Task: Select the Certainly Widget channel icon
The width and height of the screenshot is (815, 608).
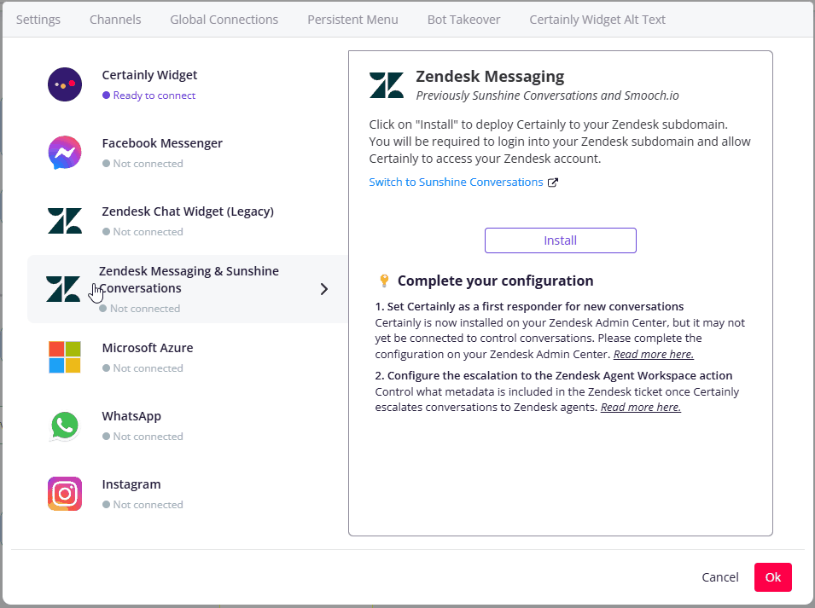Action: click(65, 84)
